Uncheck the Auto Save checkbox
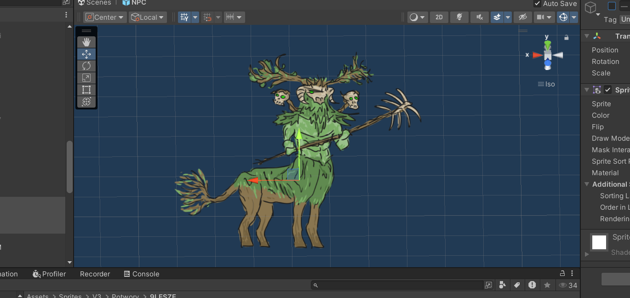Viewport: 630px width, 298px height. pos(537,4)
